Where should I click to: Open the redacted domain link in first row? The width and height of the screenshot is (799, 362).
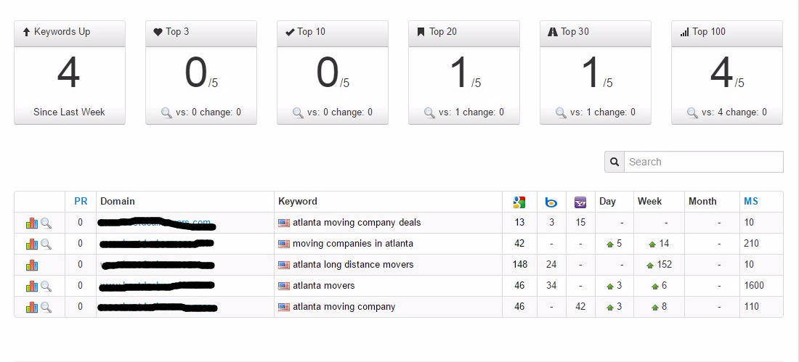[x=155, y=223]
